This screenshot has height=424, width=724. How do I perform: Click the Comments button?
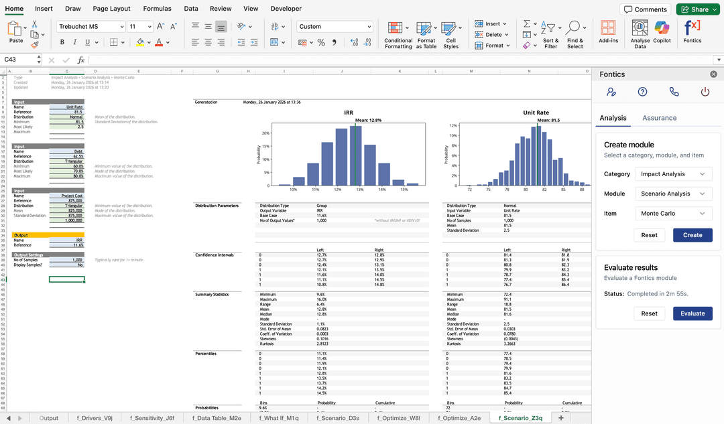pos(646,9)
